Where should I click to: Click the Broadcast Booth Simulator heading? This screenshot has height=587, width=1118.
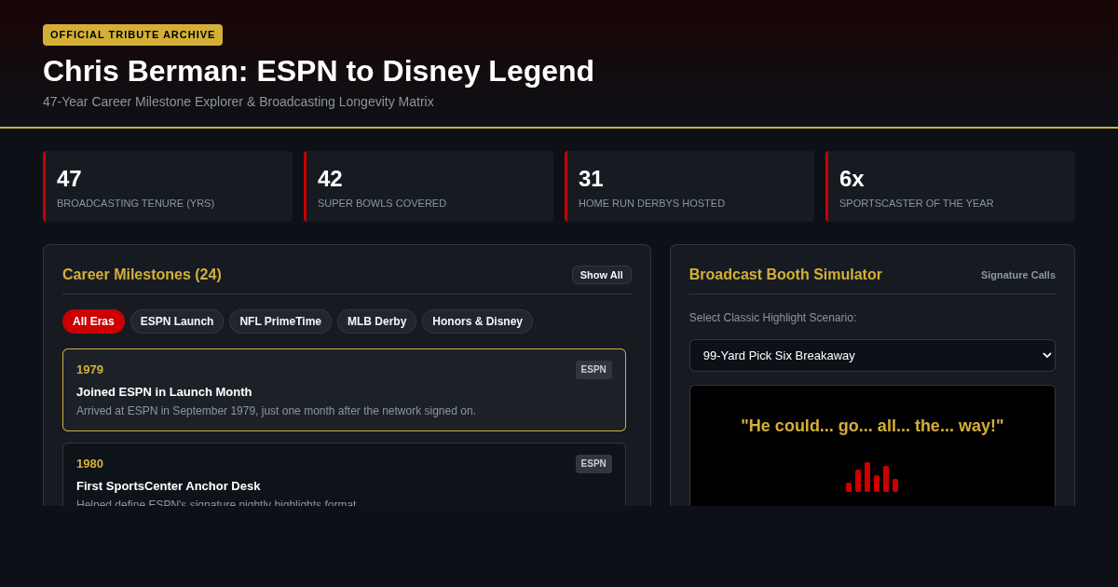coord(785,275)
